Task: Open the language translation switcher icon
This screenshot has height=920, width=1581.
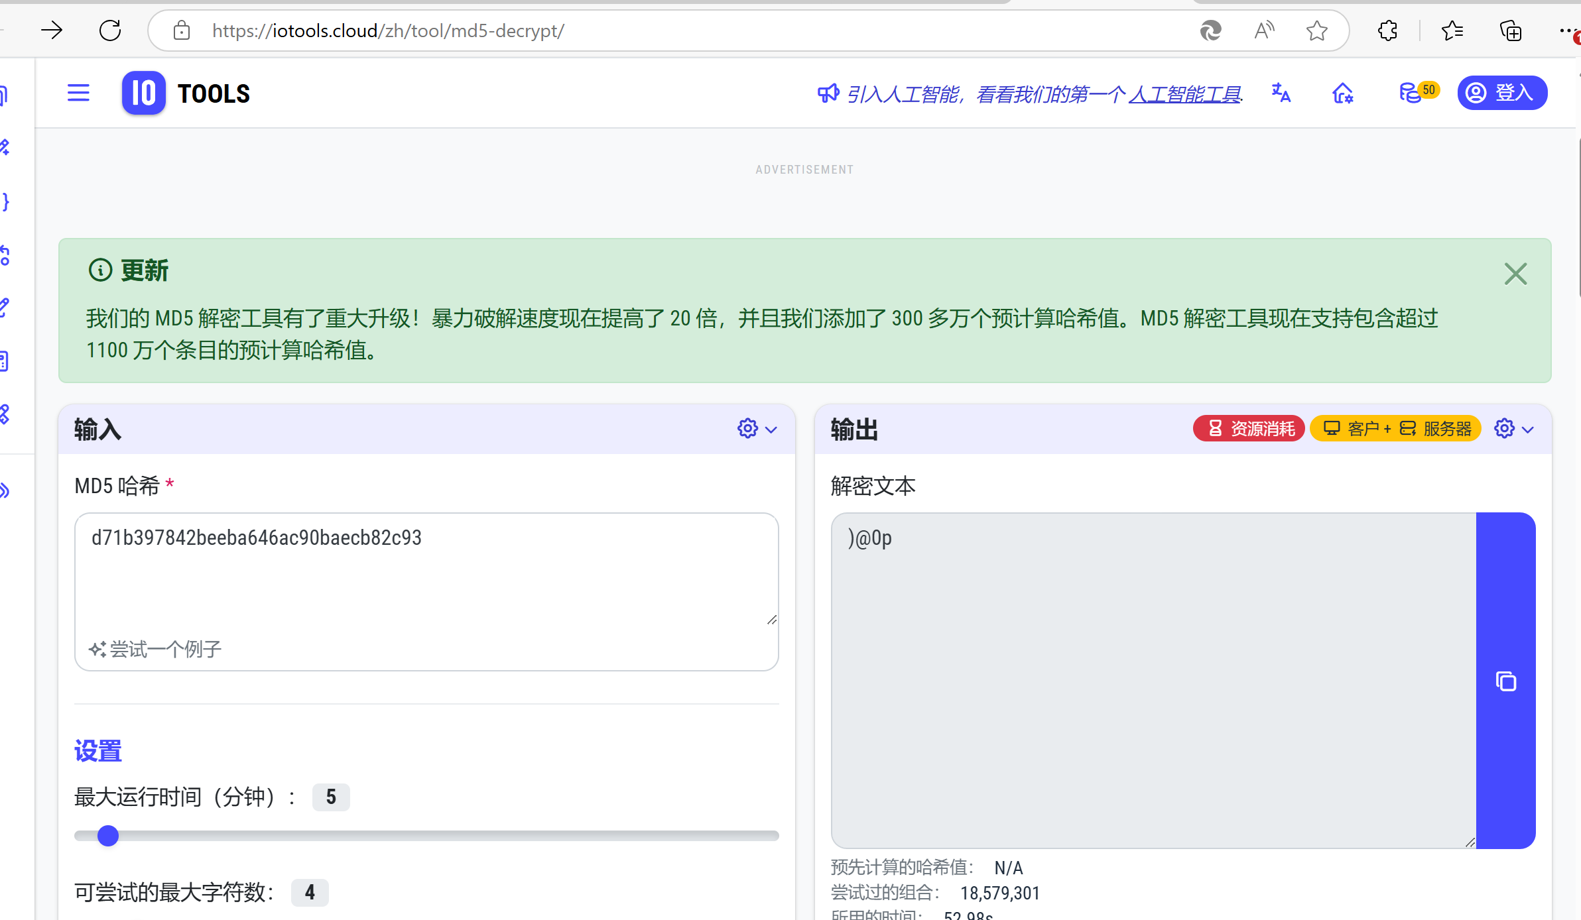Action: coord(1281,93)
